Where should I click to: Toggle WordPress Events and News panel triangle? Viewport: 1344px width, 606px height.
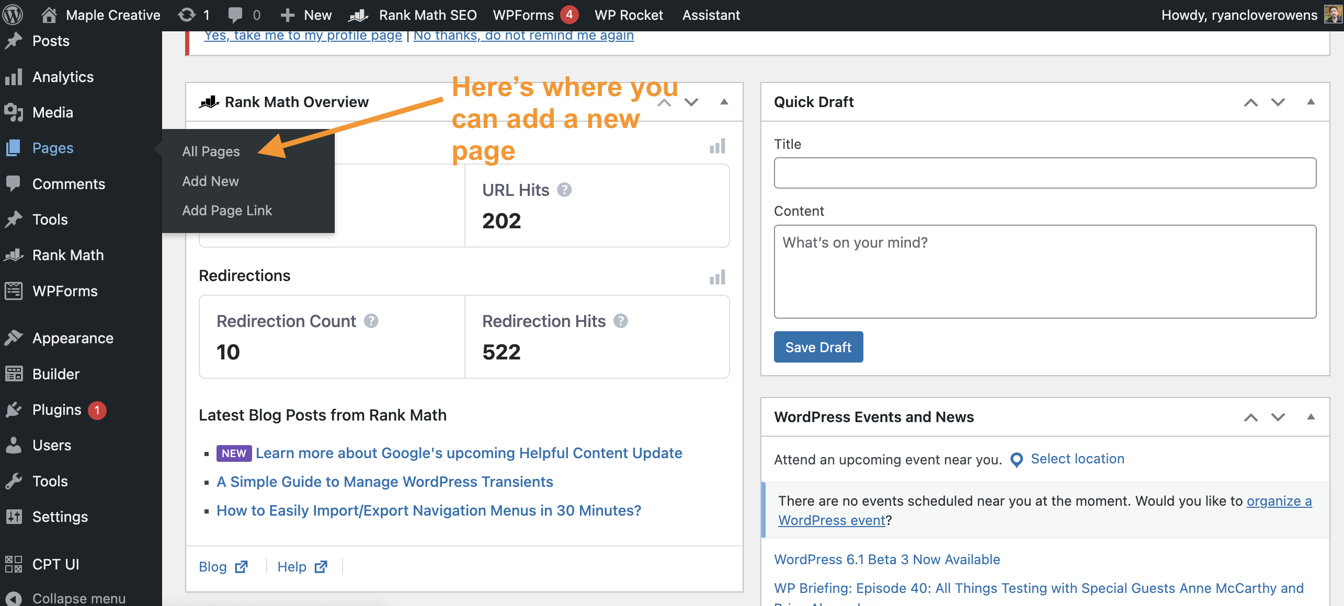pos(1311,417)
